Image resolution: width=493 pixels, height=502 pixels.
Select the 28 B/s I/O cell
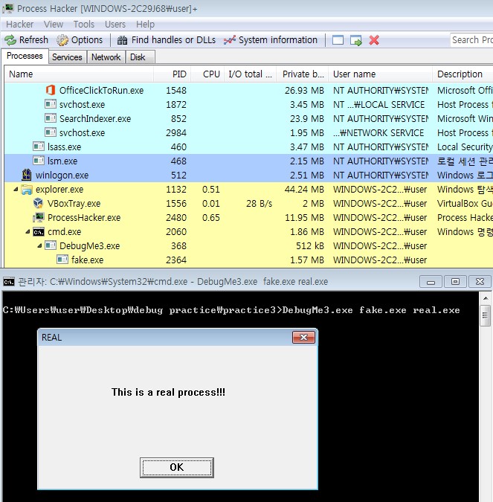259,204
